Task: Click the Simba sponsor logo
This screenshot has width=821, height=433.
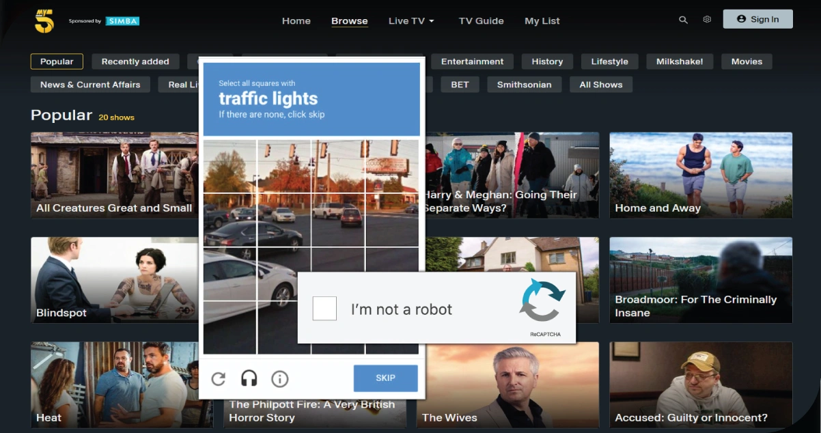Action: [x=122, y=21]
